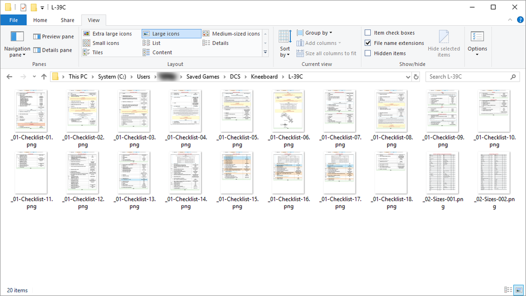Collapse the ribbon with chevron
The height and width of the screenshot is (296, 526).
point(510,20)
